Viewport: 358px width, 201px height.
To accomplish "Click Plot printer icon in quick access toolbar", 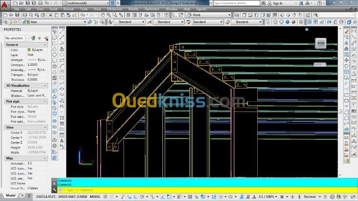I will point(40,3).
